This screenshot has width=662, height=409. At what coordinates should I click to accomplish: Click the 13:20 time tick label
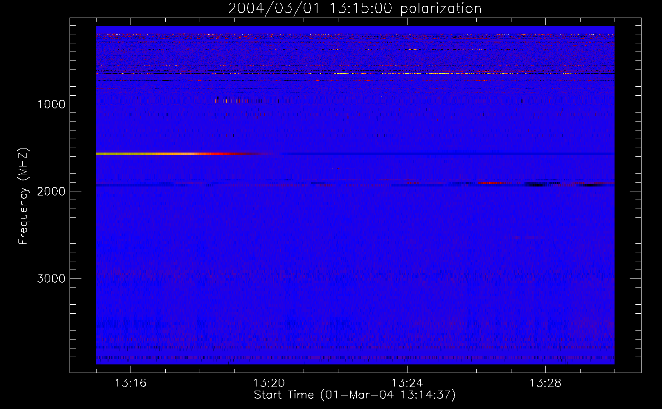269,383
